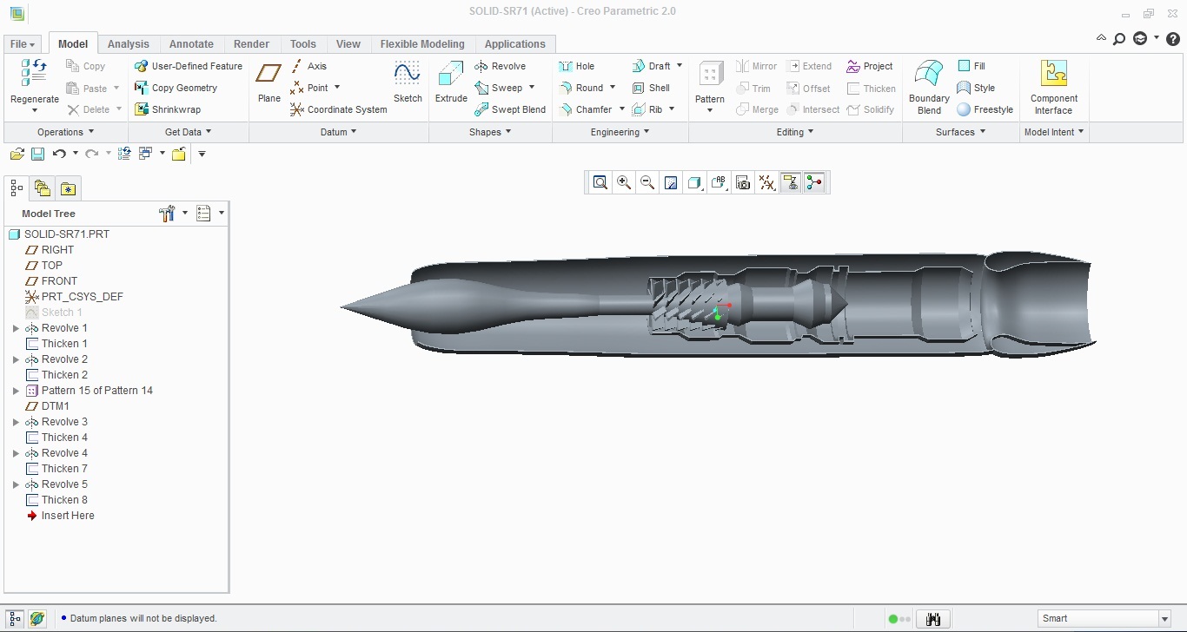The width and height of the screenshot is (1187, 632).
Task: Open the Surfaces group dropdown
Action: [960, 132]
